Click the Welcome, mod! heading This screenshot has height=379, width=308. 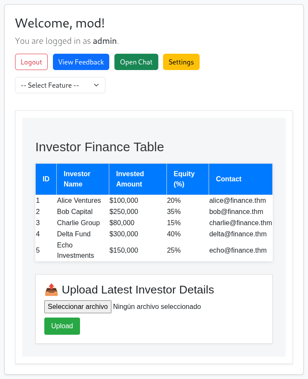tap(60, 23)
